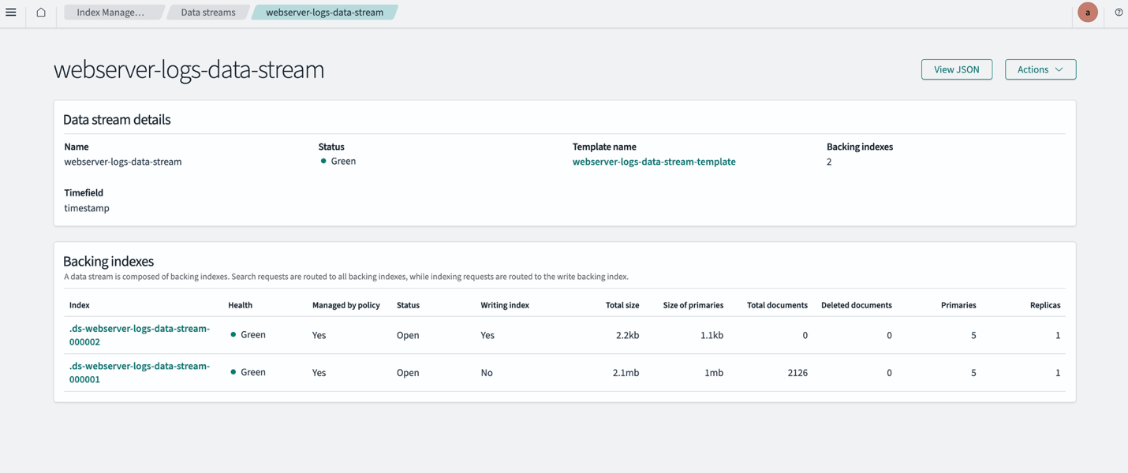Click the 2126 total documents cell

797,373
